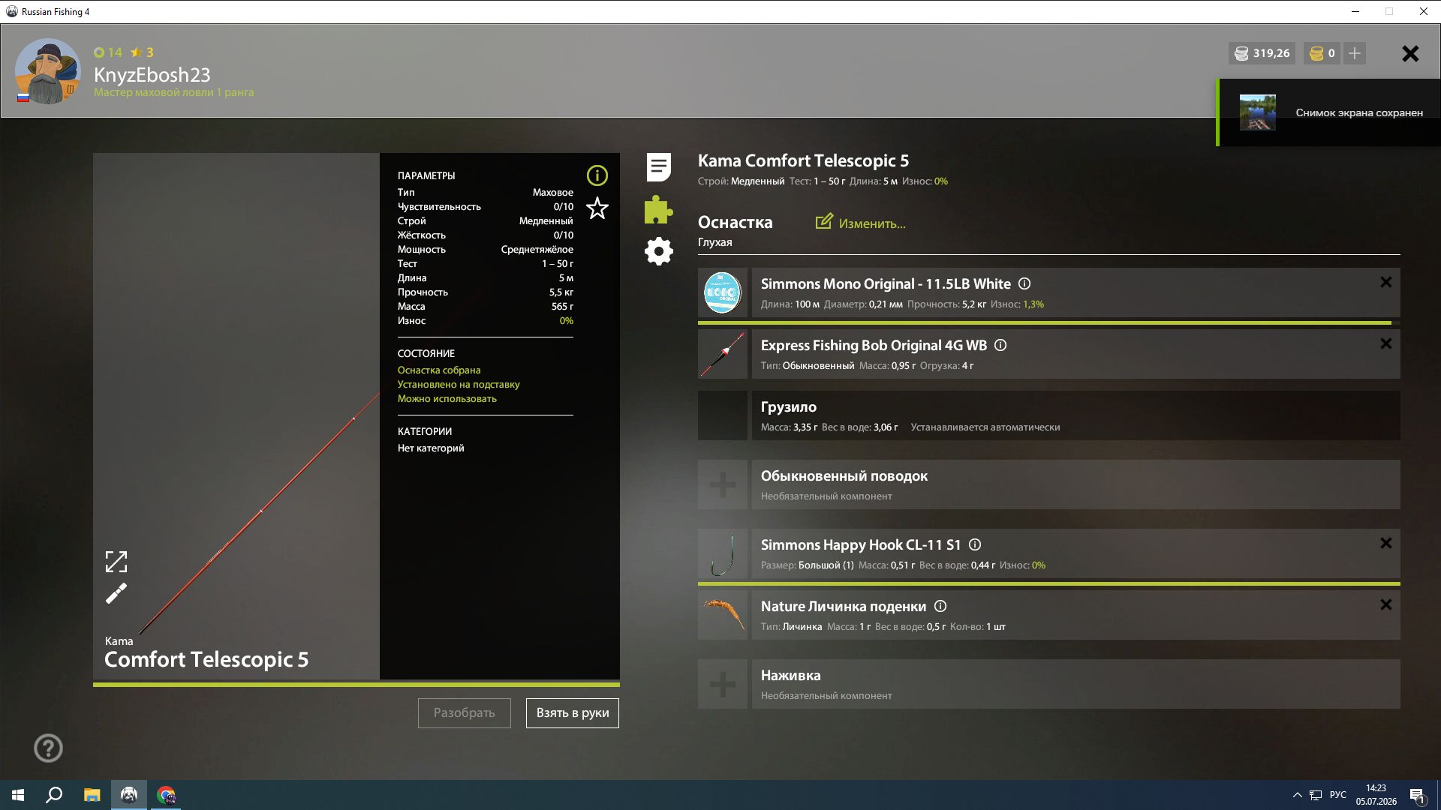Open Windows taskbar search
This screenshot has height=810, width=1441.
(x=54, y=795)
